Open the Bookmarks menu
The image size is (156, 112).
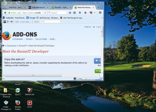(x=30, y=3)
